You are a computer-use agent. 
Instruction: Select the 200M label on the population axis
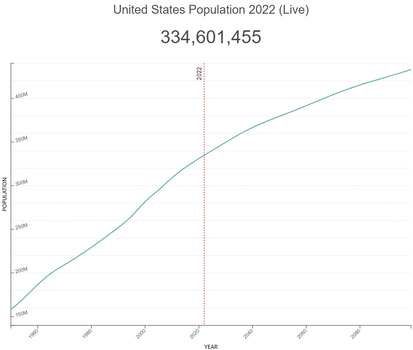[x=21, y=270]
